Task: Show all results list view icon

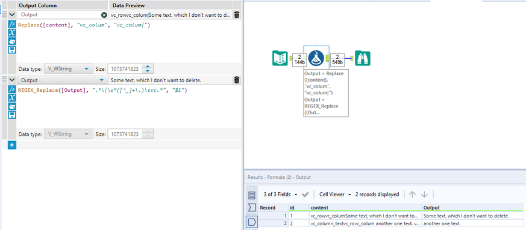Action: pos(252,195)
